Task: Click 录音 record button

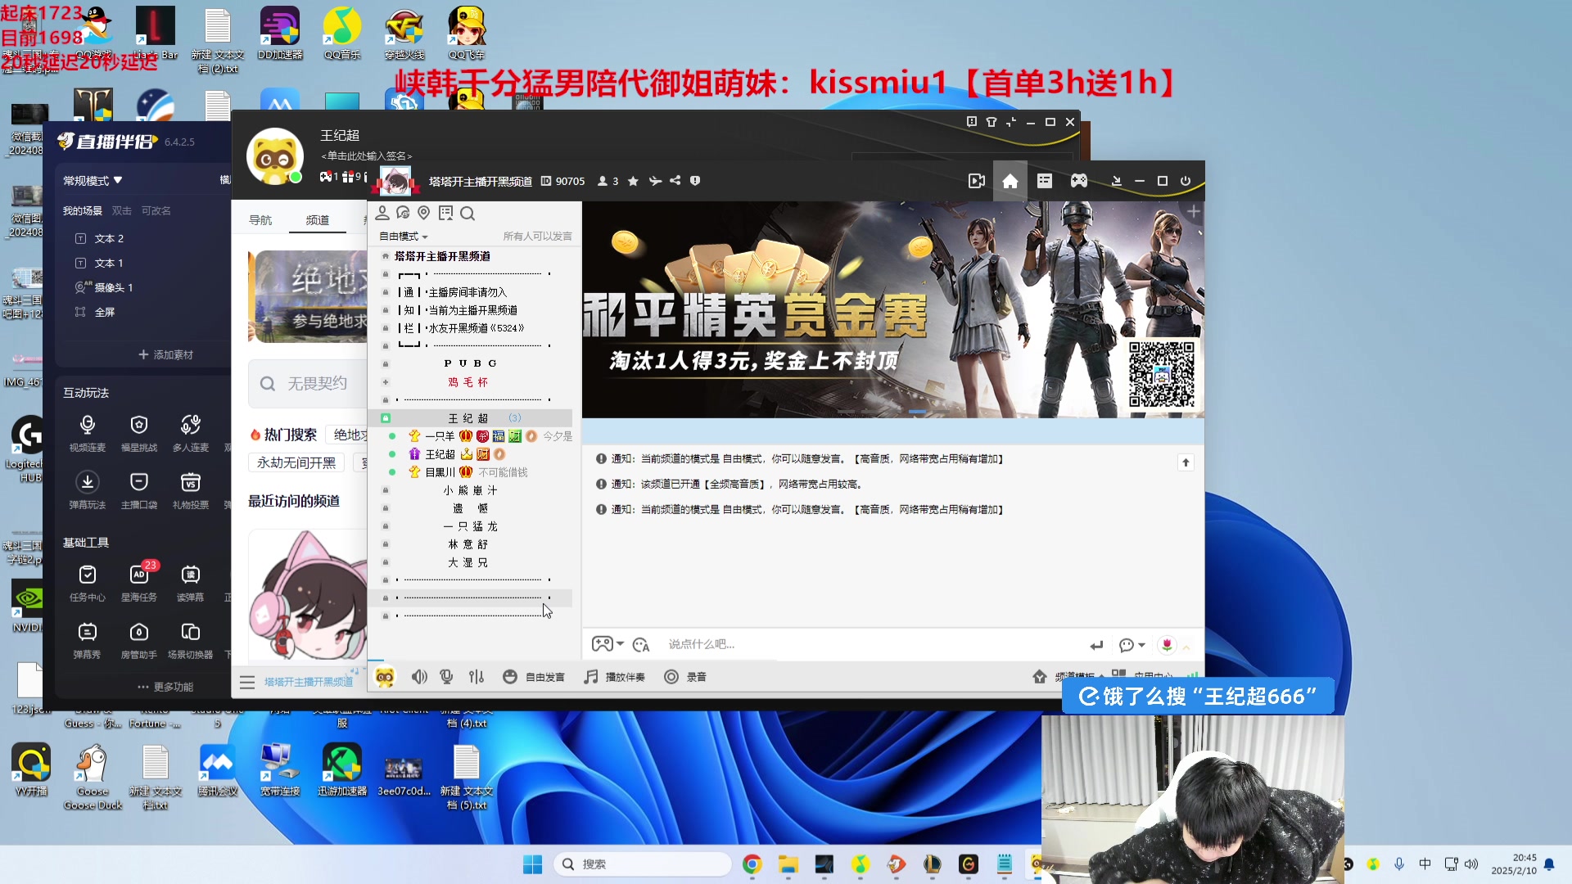Action: point(685,677)
